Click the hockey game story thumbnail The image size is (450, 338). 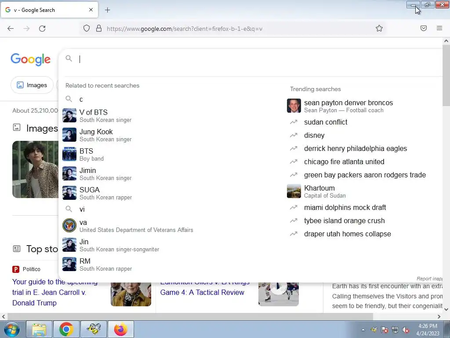pyautogui.click(x=278, y=294)
